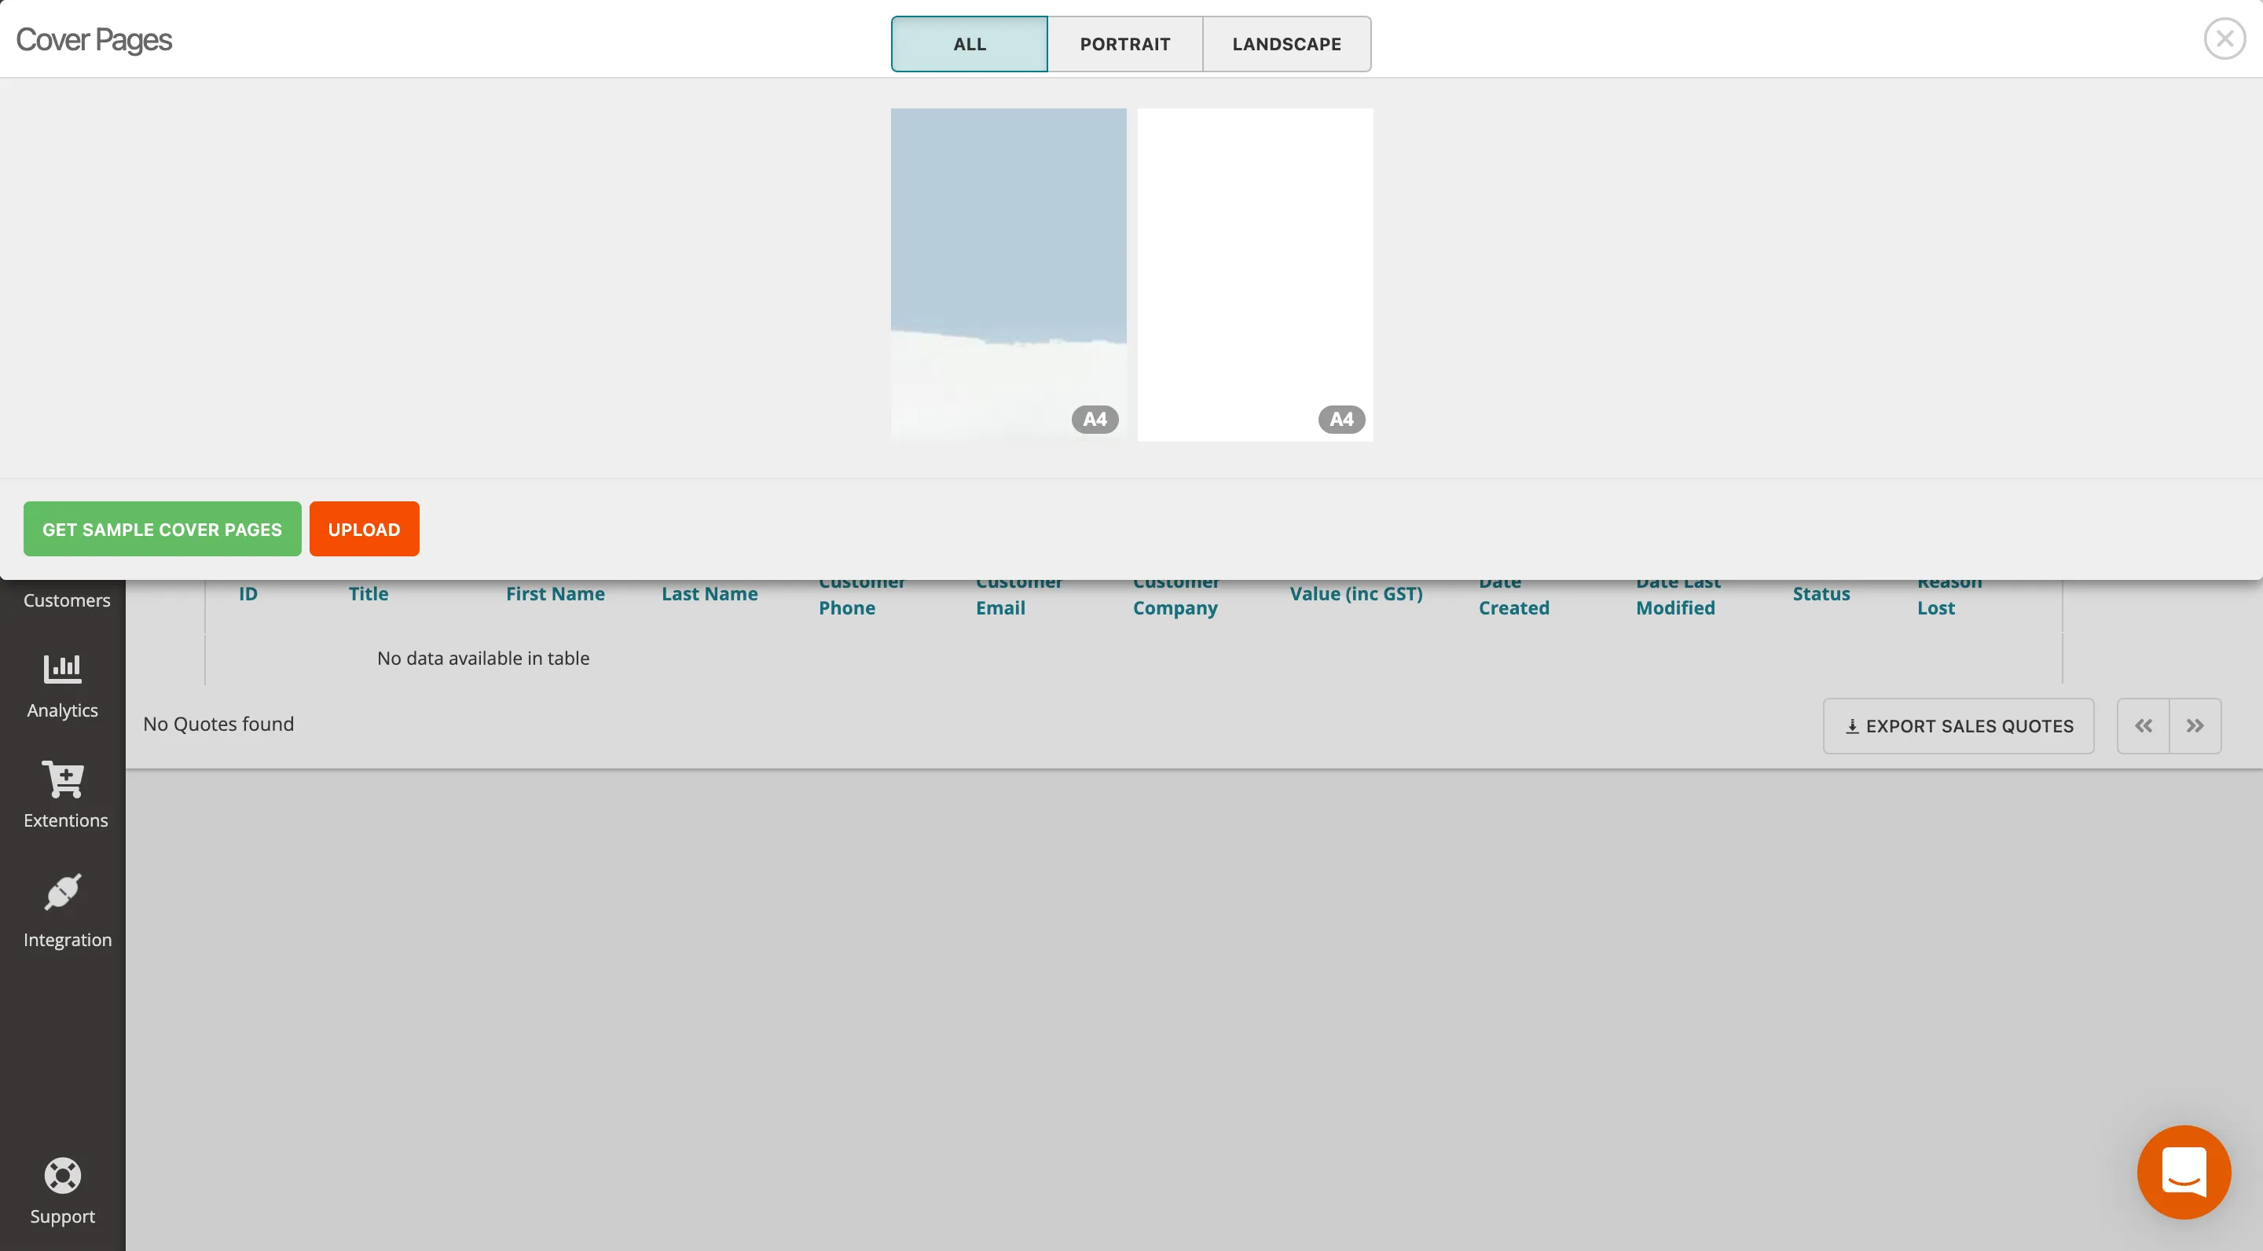Screen dimensions: 2263x1251
Task: Open Support via the lifebuoy icon
Action: 62,1191
